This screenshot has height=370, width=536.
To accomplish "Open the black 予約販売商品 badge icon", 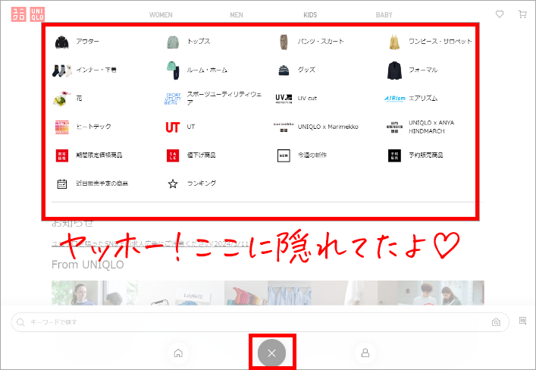I will tap(394, 155).
